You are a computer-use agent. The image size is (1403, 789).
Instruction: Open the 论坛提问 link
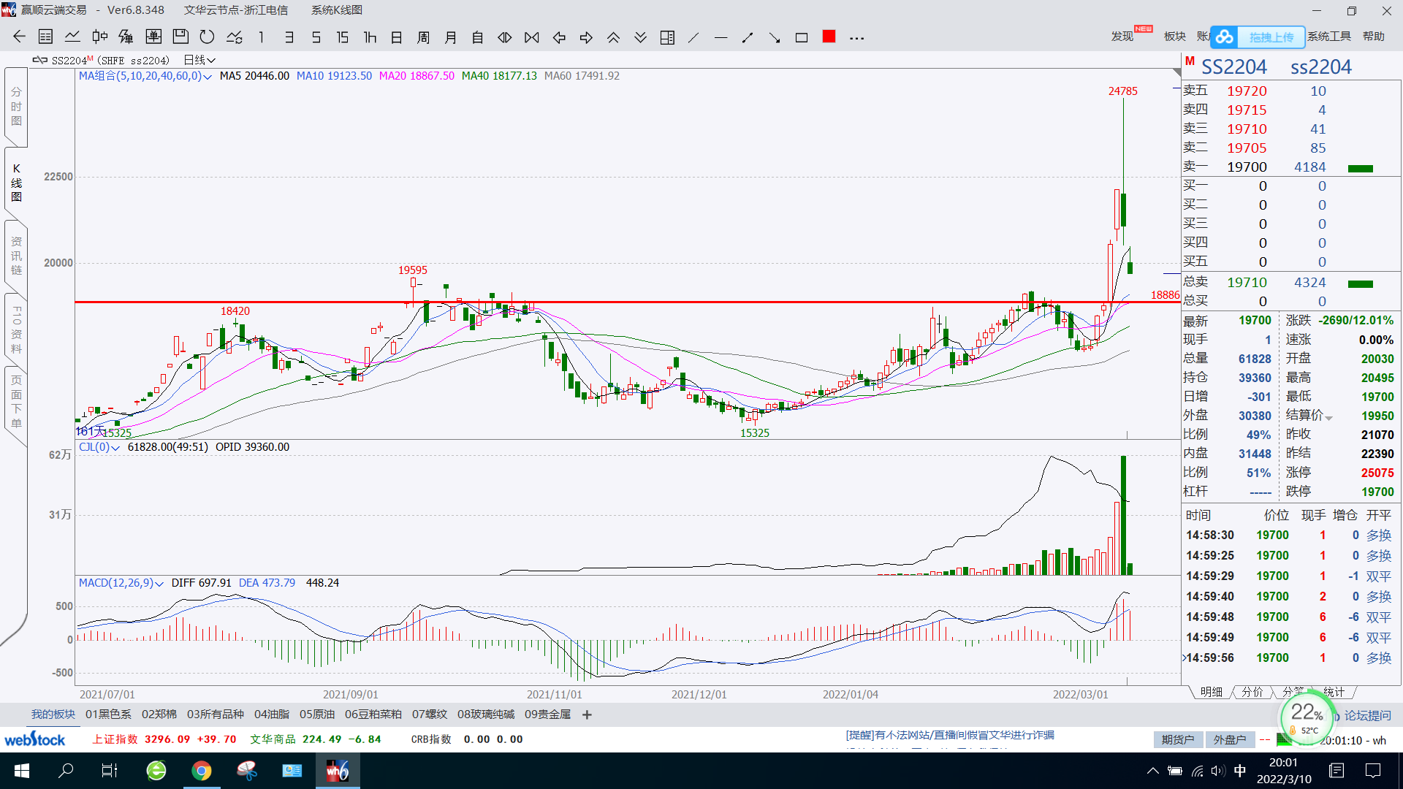point(1367,716)
